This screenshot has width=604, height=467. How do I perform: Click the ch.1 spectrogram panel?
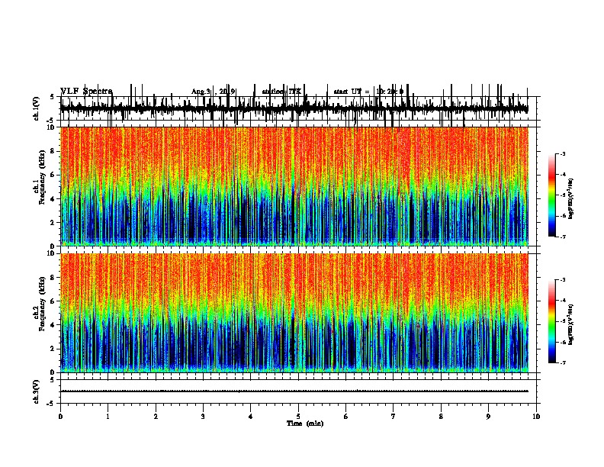point(294,186)
